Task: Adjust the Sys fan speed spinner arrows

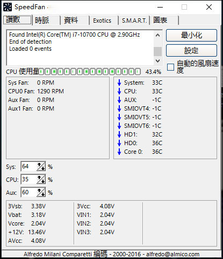Action: tap(41, 166)
